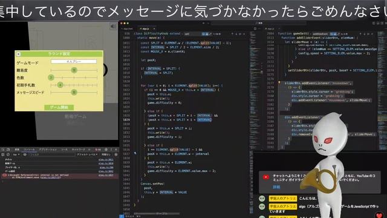Go forward in VS Code navigation
The height and width of the screenshot is (218, 387).
[x=208, y=23]
